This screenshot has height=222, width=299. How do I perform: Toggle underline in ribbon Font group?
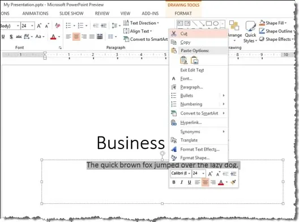(x=3, y=36)
